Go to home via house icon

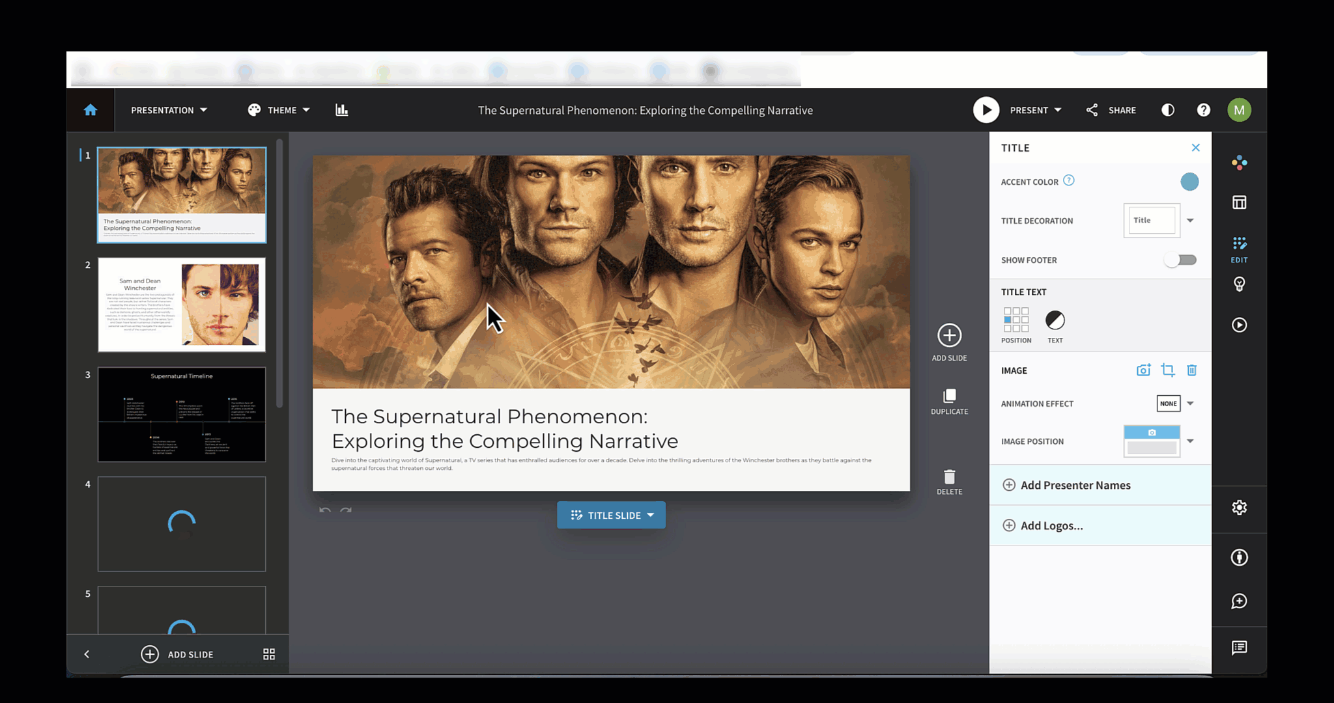[91, 110]
